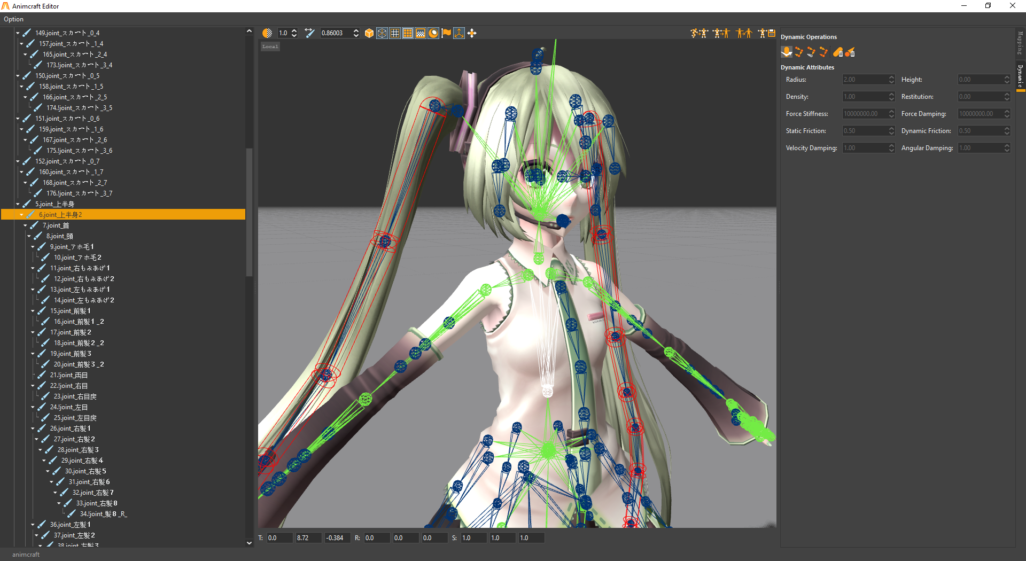Select the solid orange cube display icon

pos(369,33)
